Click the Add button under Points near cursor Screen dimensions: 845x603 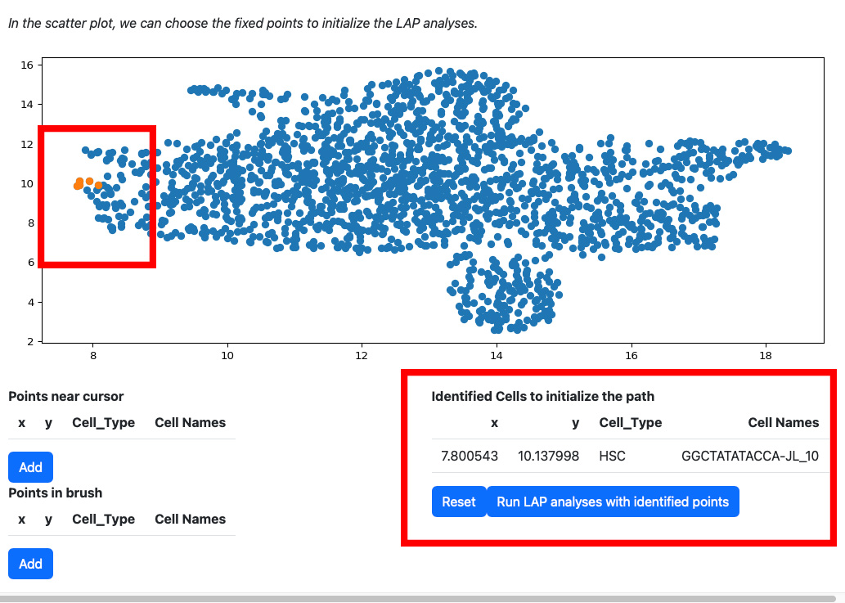coord(31,467)
